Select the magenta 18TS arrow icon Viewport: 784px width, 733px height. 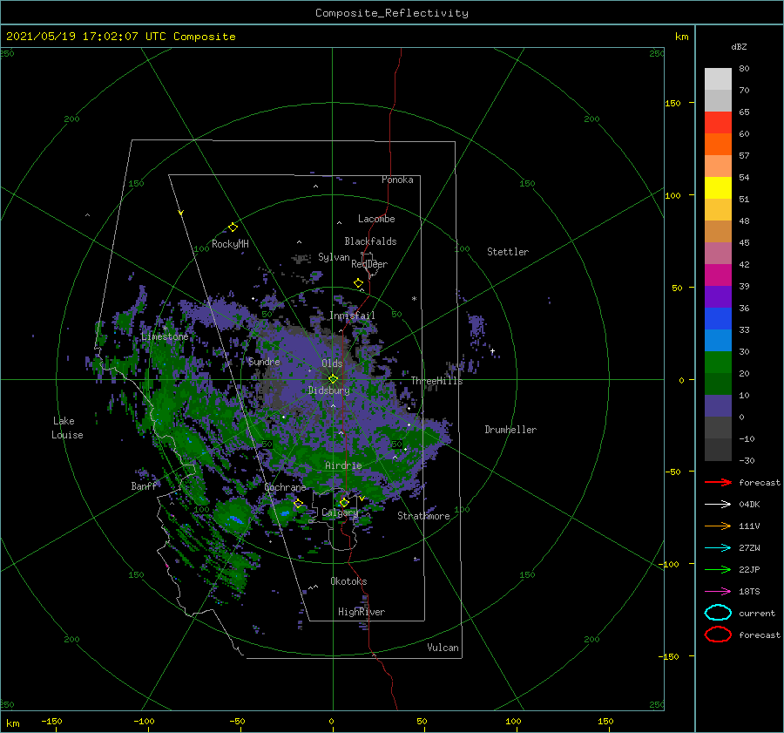point(718,592)
